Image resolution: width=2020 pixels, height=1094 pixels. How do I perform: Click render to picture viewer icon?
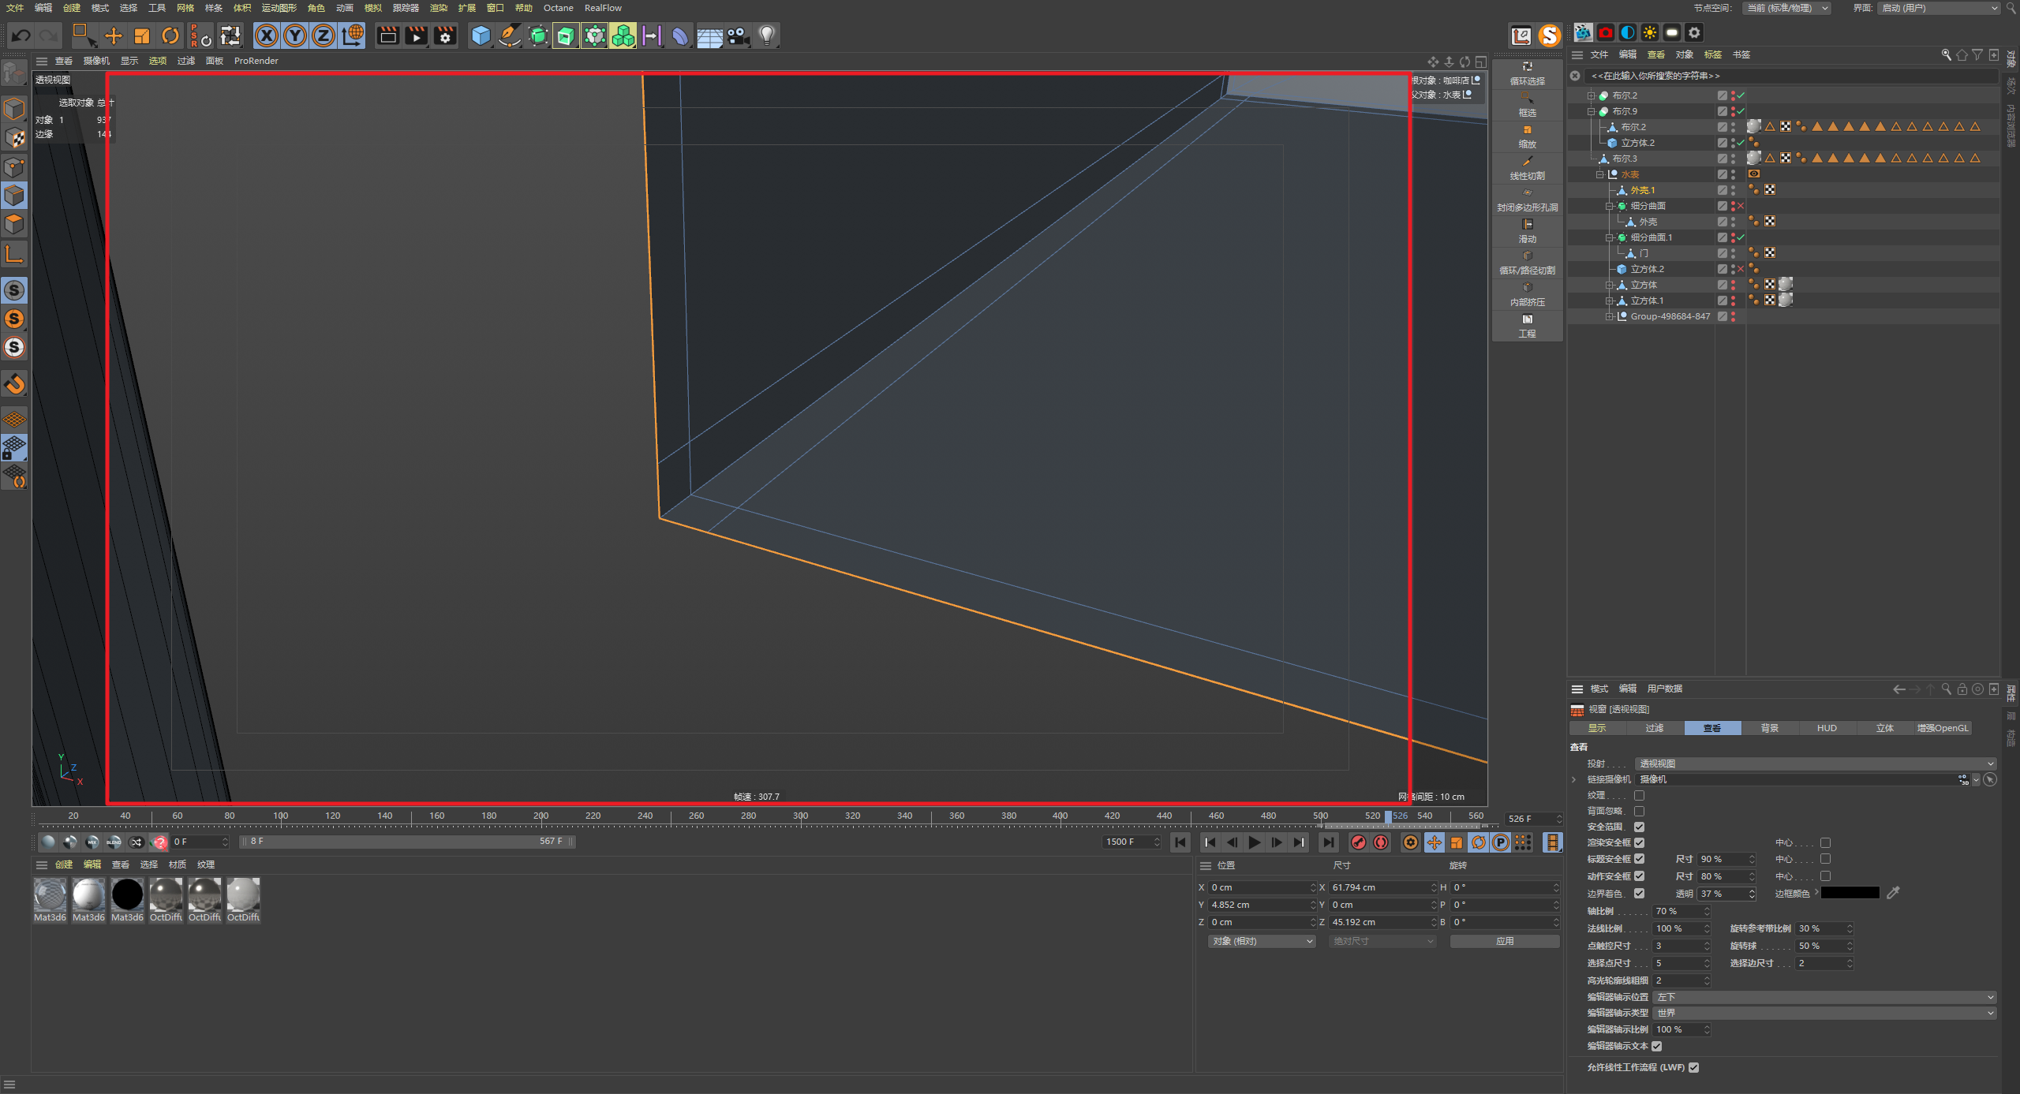(x=416, y=35)
